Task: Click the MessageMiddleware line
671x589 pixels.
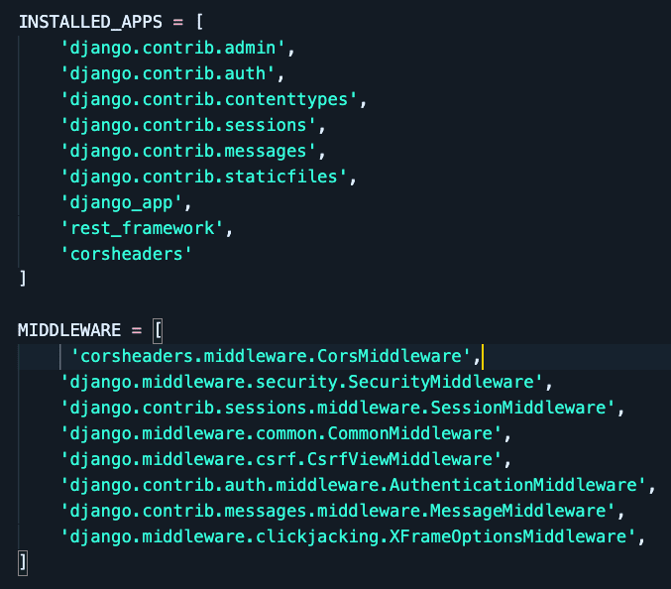Action: coord(343,511)
